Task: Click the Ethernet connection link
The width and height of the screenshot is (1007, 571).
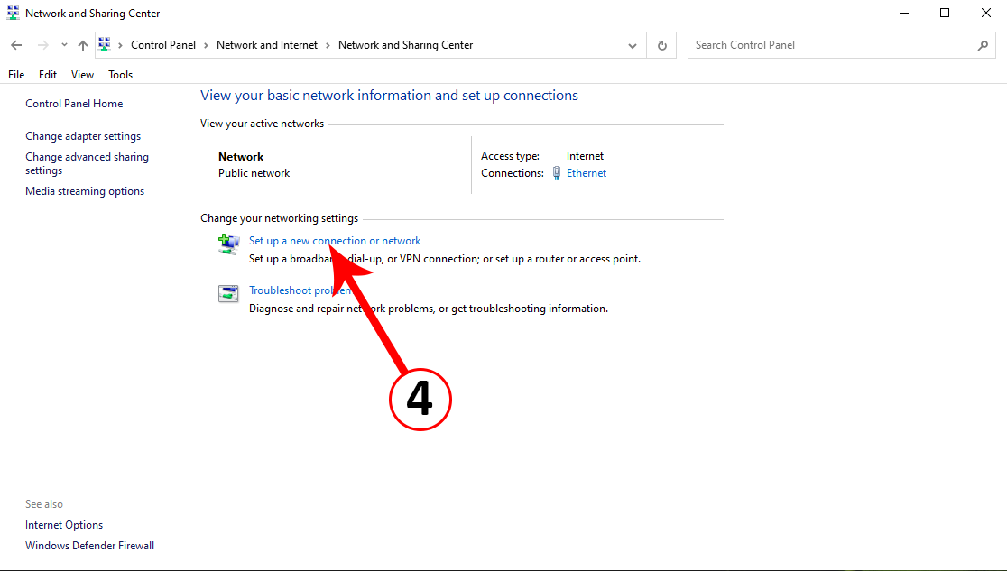Action: click(x=587, y=173)
